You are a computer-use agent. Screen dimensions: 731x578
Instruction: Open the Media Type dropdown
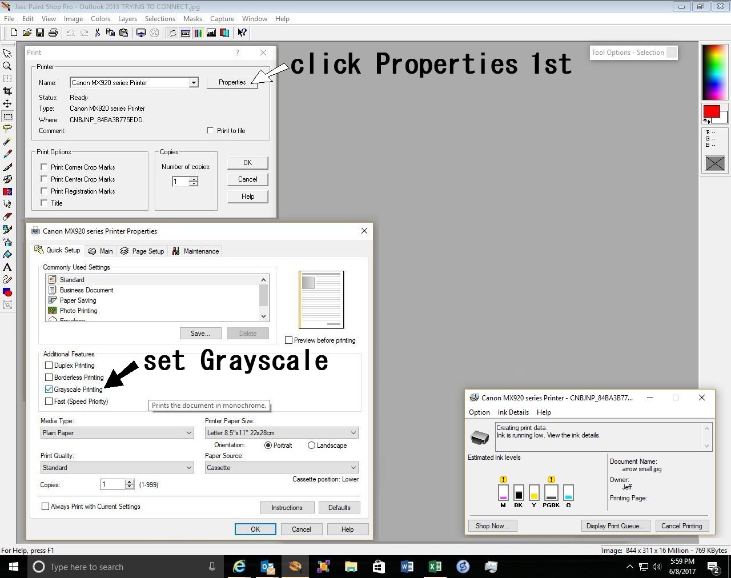[117, 433]
